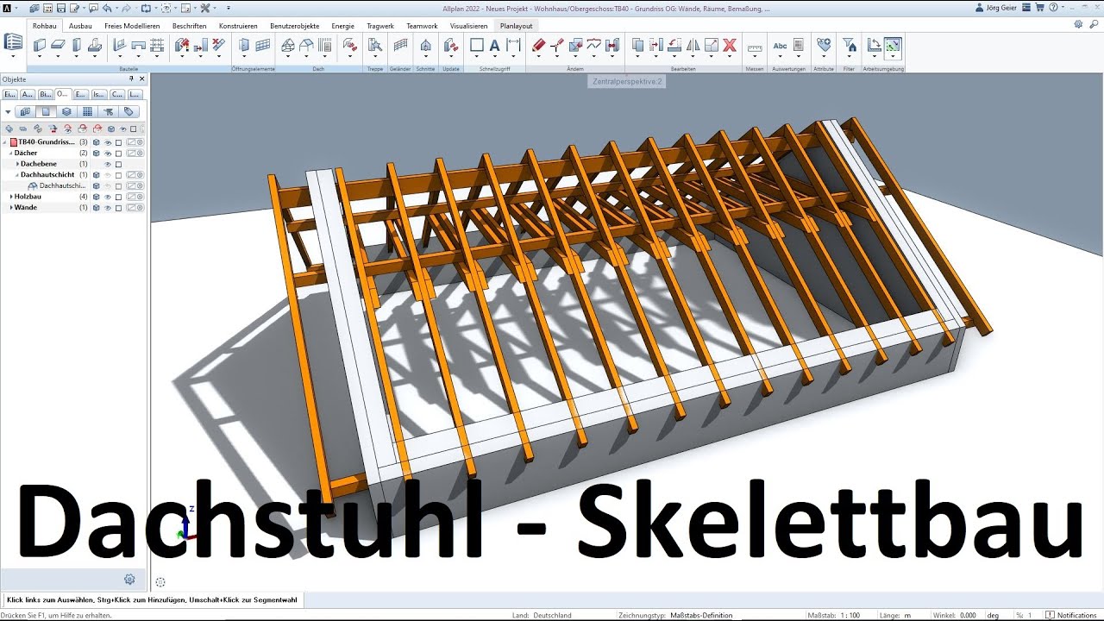
Task: Select the text 'A' tool in Schnellzugriff
Action: (494, 45)
